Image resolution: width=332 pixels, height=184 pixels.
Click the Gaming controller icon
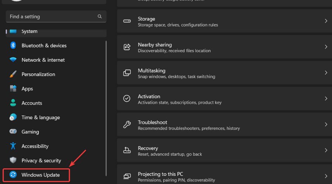coord(13,131)
